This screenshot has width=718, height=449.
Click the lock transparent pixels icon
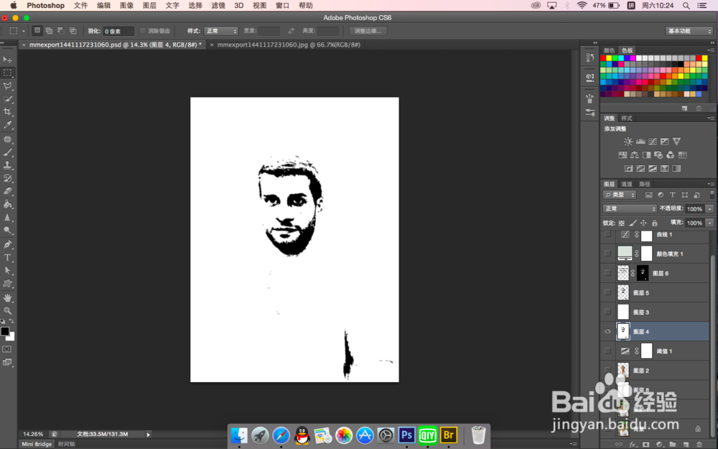pos(621,223)
